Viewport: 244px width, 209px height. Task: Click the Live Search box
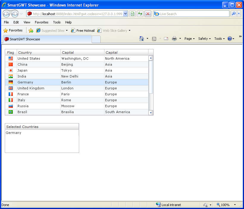(191, 14)
